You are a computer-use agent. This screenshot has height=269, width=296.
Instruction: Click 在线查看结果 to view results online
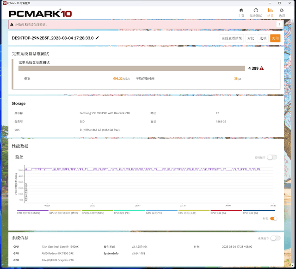coord(231,38)
